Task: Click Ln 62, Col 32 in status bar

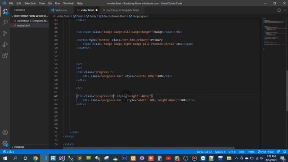Action: click(204, 152)
